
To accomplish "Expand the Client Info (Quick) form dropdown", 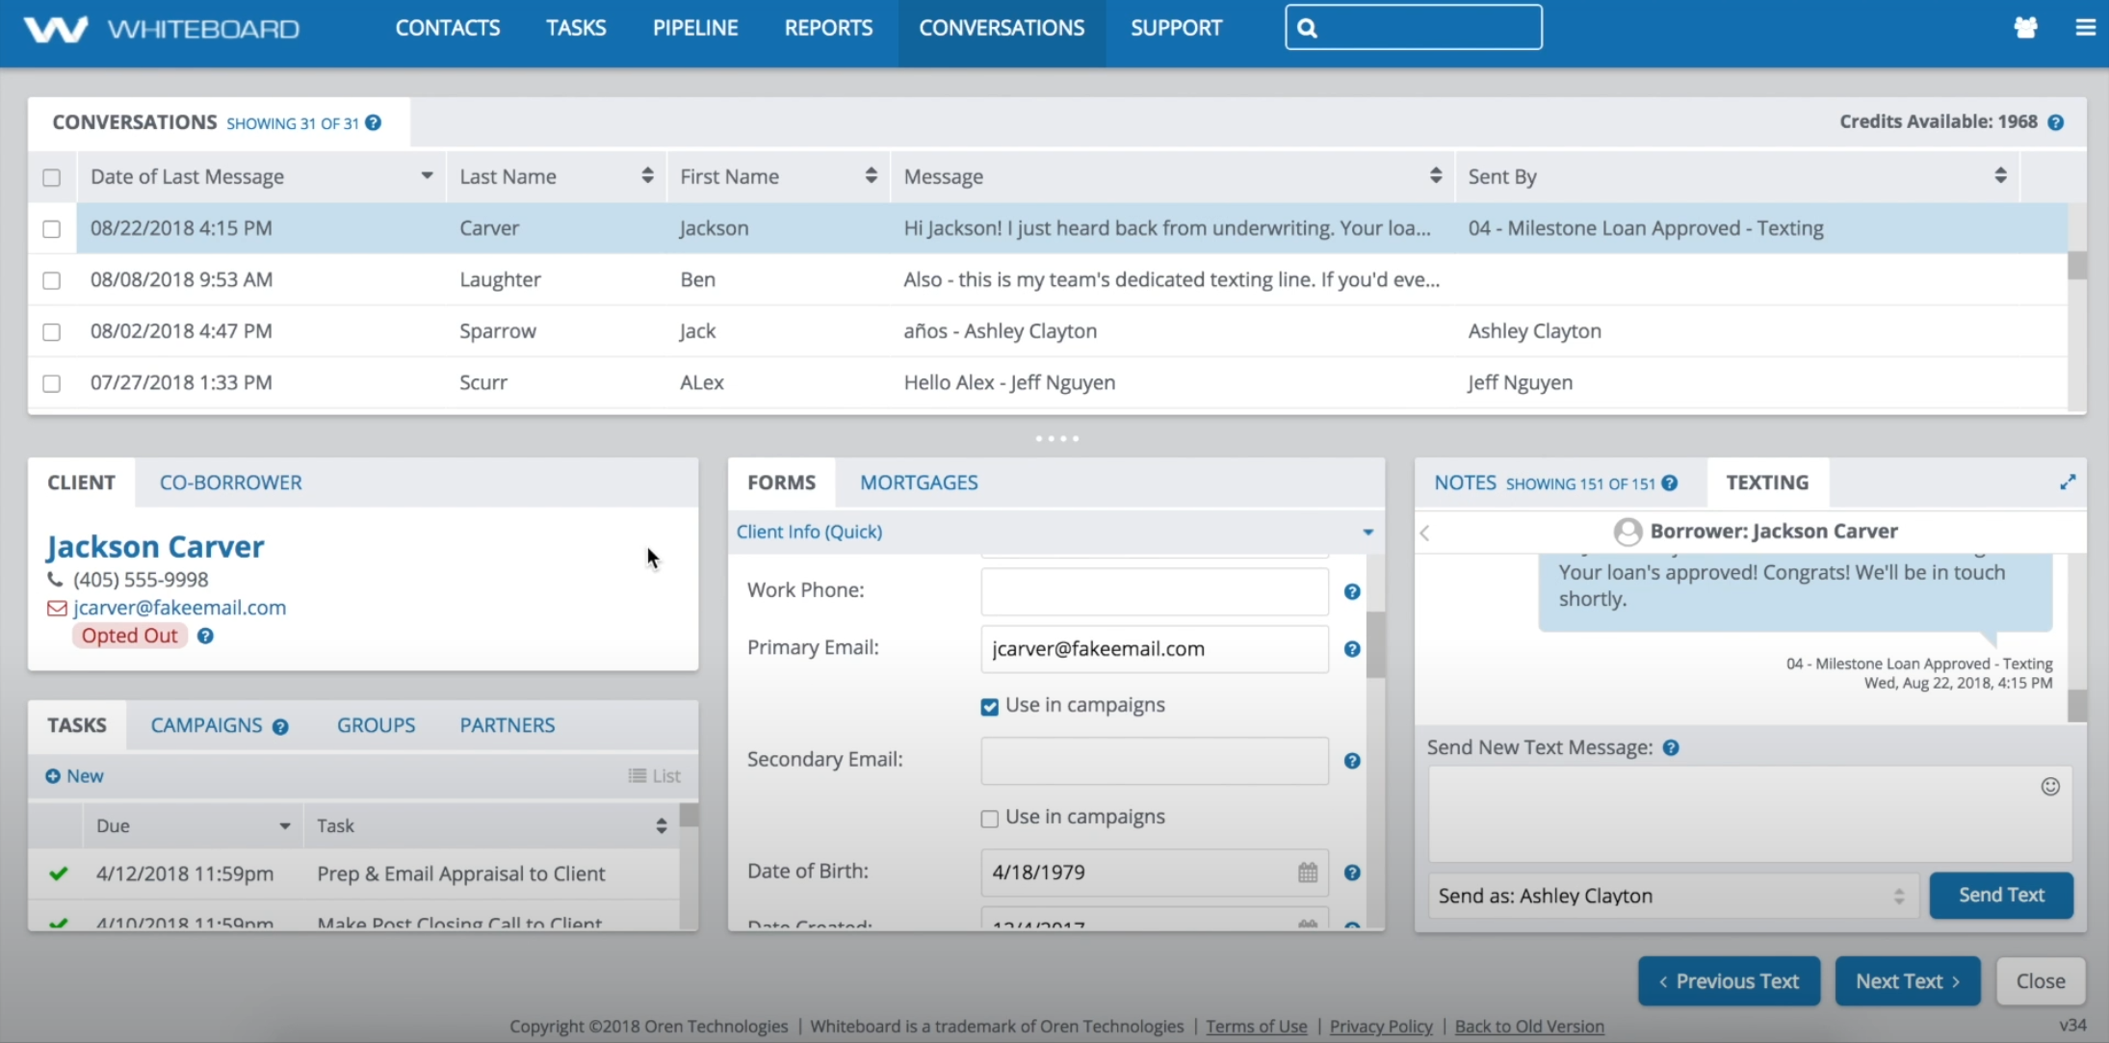I will coord(1367,533).
